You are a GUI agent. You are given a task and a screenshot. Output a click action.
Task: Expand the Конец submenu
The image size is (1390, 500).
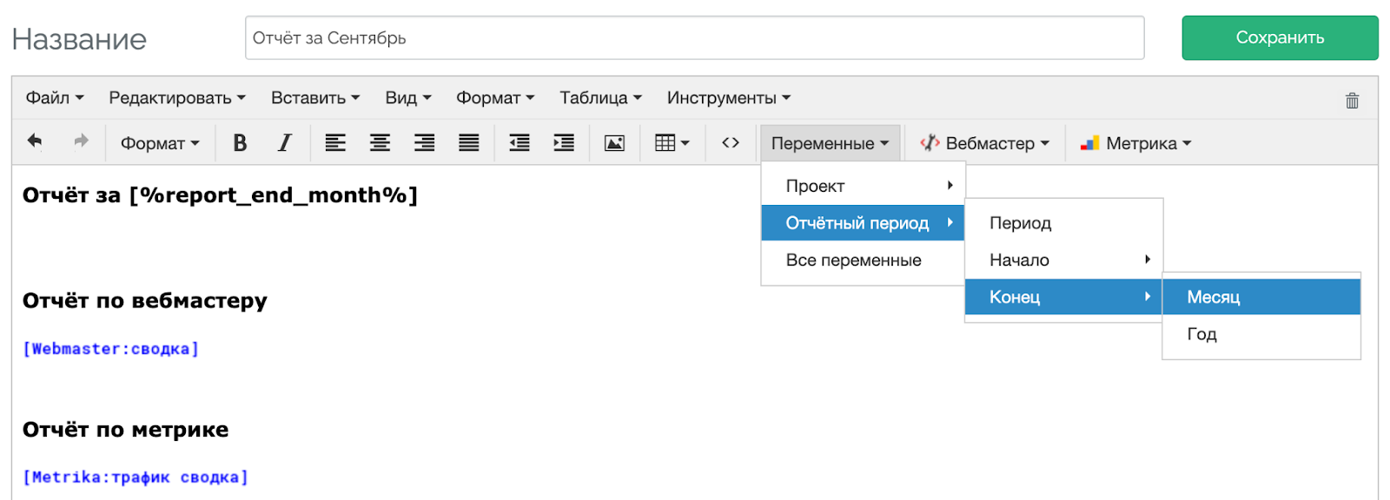tap(1063, 297)
